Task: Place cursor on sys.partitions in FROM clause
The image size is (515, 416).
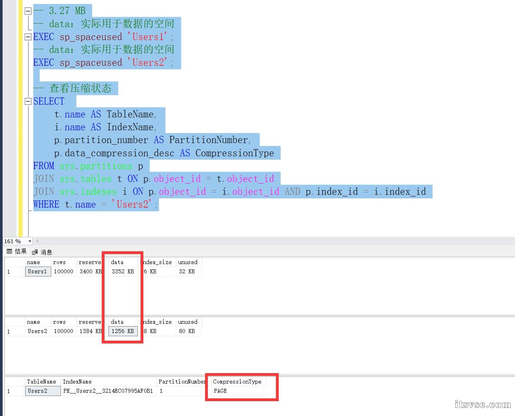Action: coord(96,166)
